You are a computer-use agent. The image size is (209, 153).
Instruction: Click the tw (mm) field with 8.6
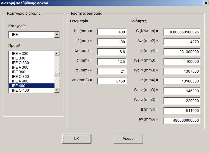[112, 52]
